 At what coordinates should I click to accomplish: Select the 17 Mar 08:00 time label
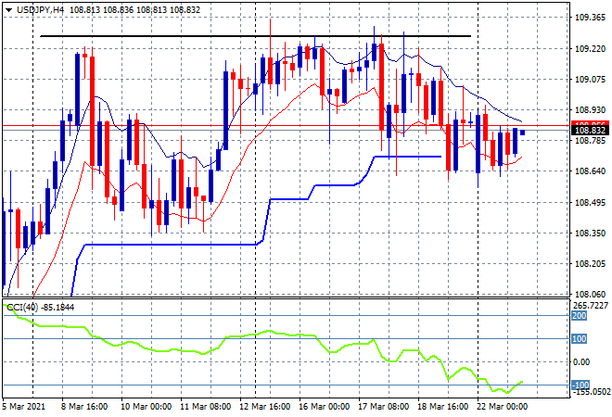click(384, 407)
